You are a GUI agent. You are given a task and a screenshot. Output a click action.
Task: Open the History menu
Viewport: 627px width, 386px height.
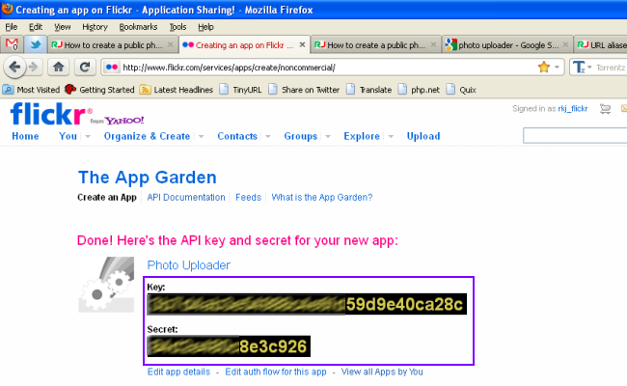click(95, 27)
